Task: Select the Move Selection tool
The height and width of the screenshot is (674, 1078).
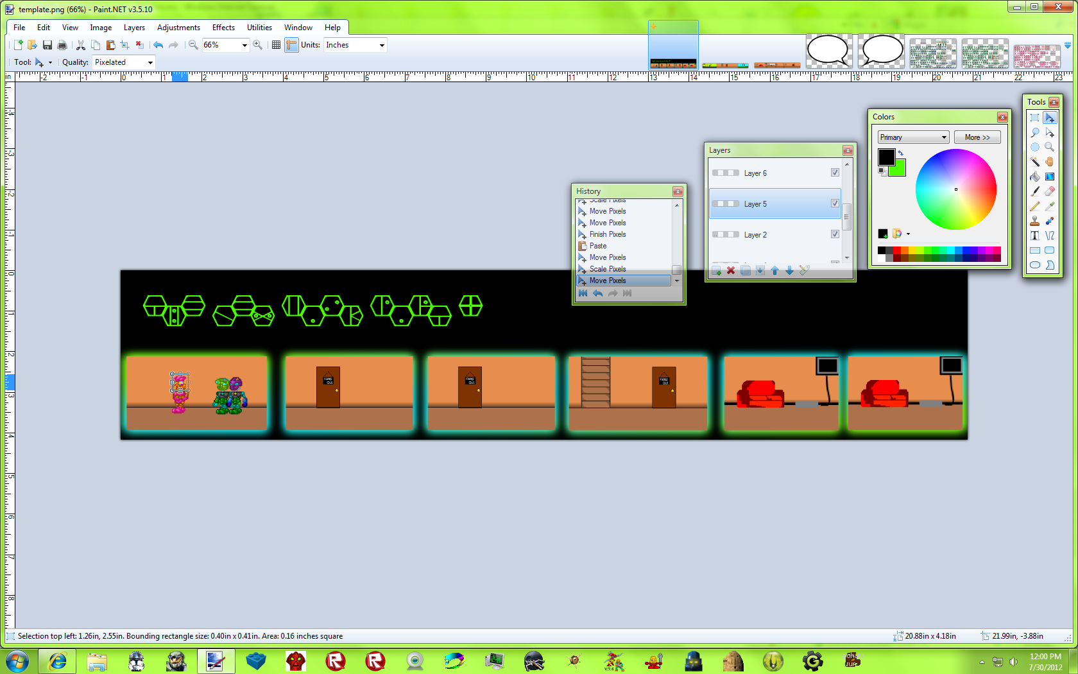Action: [x=1050, y=132]
